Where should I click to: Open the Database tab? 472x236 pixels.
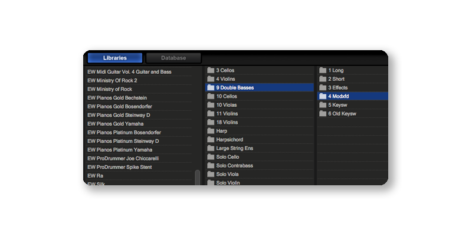tap(173, 58)
